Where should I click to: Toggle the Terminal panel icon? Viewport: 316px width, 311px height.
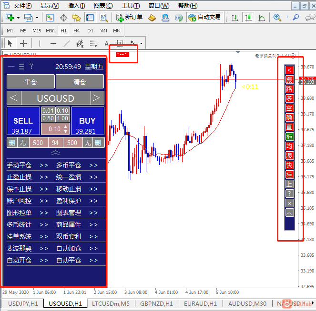(90, 18)
